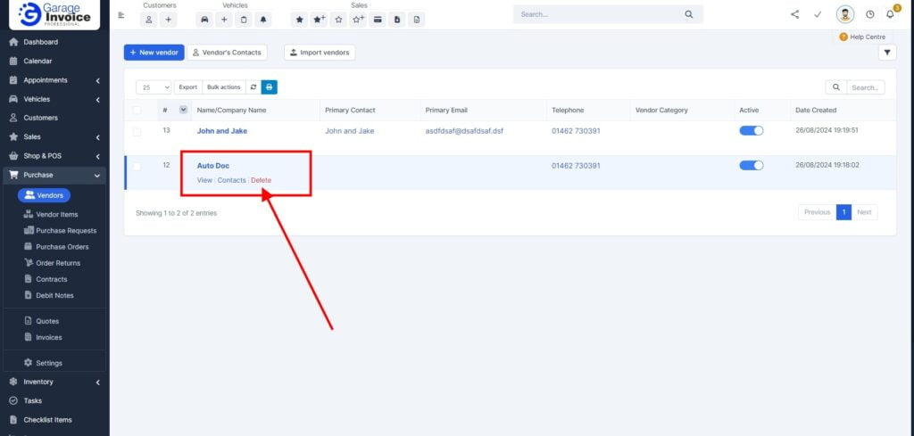The width and height of the screenshot is (914, 436).
Task: Open the payment card icon under Sales
Action: click(378, 20)
